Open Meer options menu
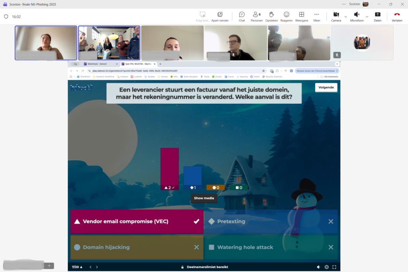The height and width of the screenshot is (272, 408). pos(316,16)
